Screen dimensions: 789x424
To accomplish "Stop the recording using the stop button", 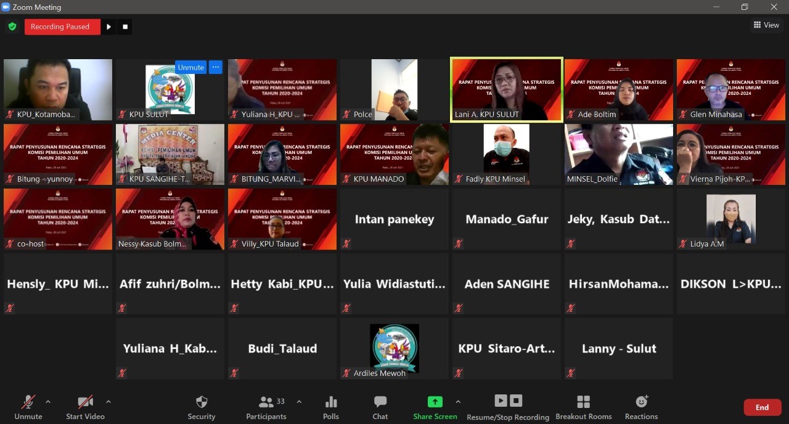I will pos(125,26).
